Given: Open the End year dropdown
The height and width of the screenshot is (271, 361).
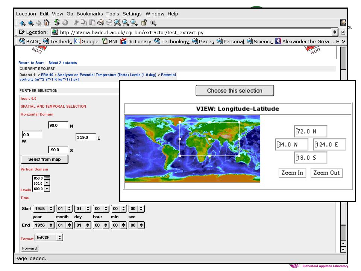Looking at the screenshot, I should click(44, 225).
